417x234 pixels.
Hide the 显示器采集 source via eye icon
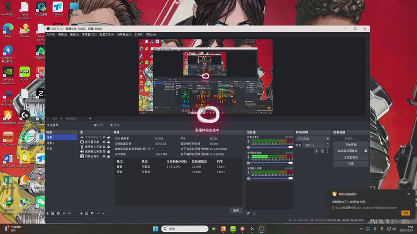click(x=104, y=142)
